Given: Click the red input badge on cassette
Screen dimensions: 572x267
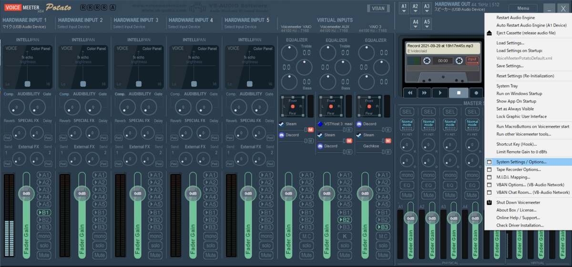Looking at the screenshot, I should tap(472, 60).
